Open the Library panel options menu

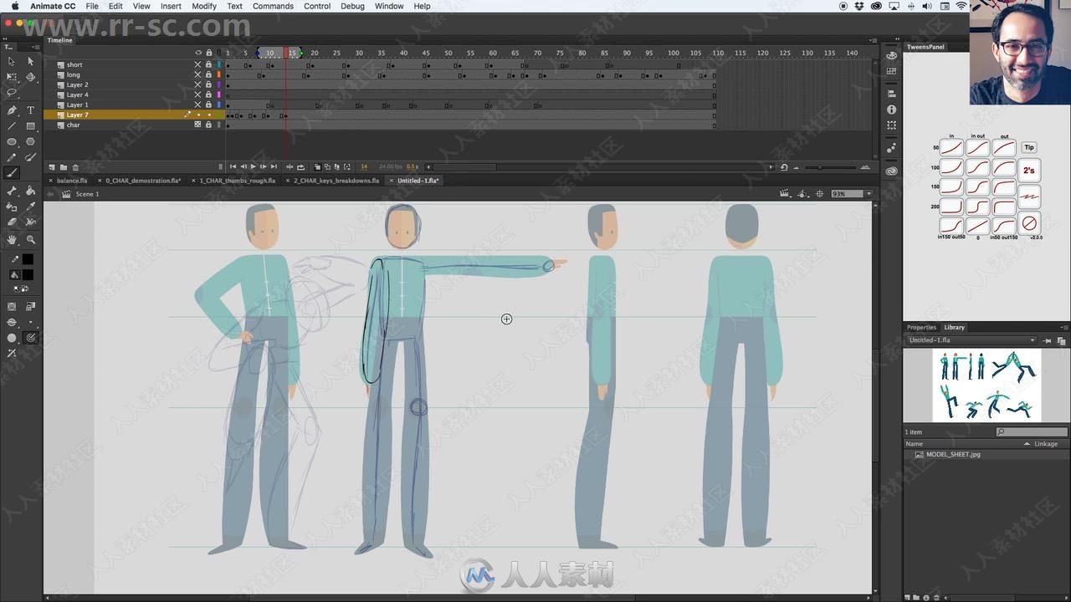click(1065, 327)
